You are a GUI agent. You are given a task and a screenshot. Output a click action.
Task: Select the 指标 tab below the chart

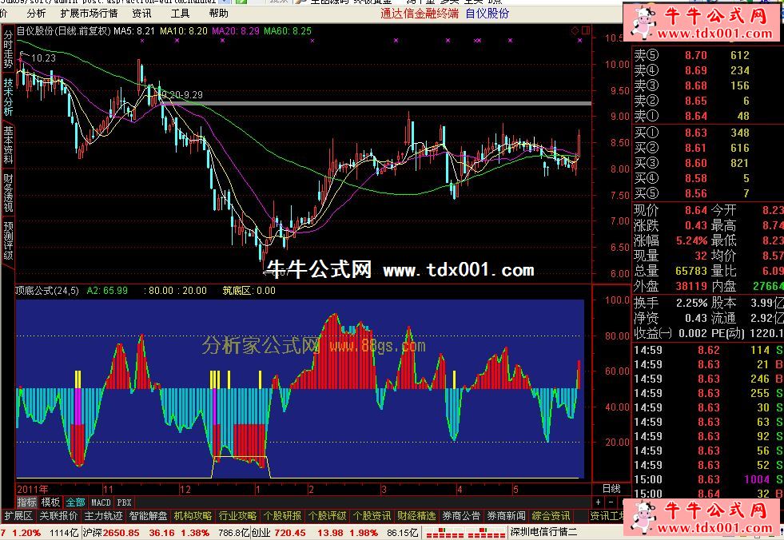(x=27, y=502)
